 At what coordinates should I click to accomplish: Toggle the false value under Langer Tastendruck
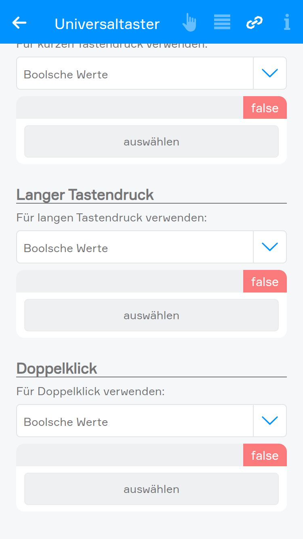tap(265, 282)
